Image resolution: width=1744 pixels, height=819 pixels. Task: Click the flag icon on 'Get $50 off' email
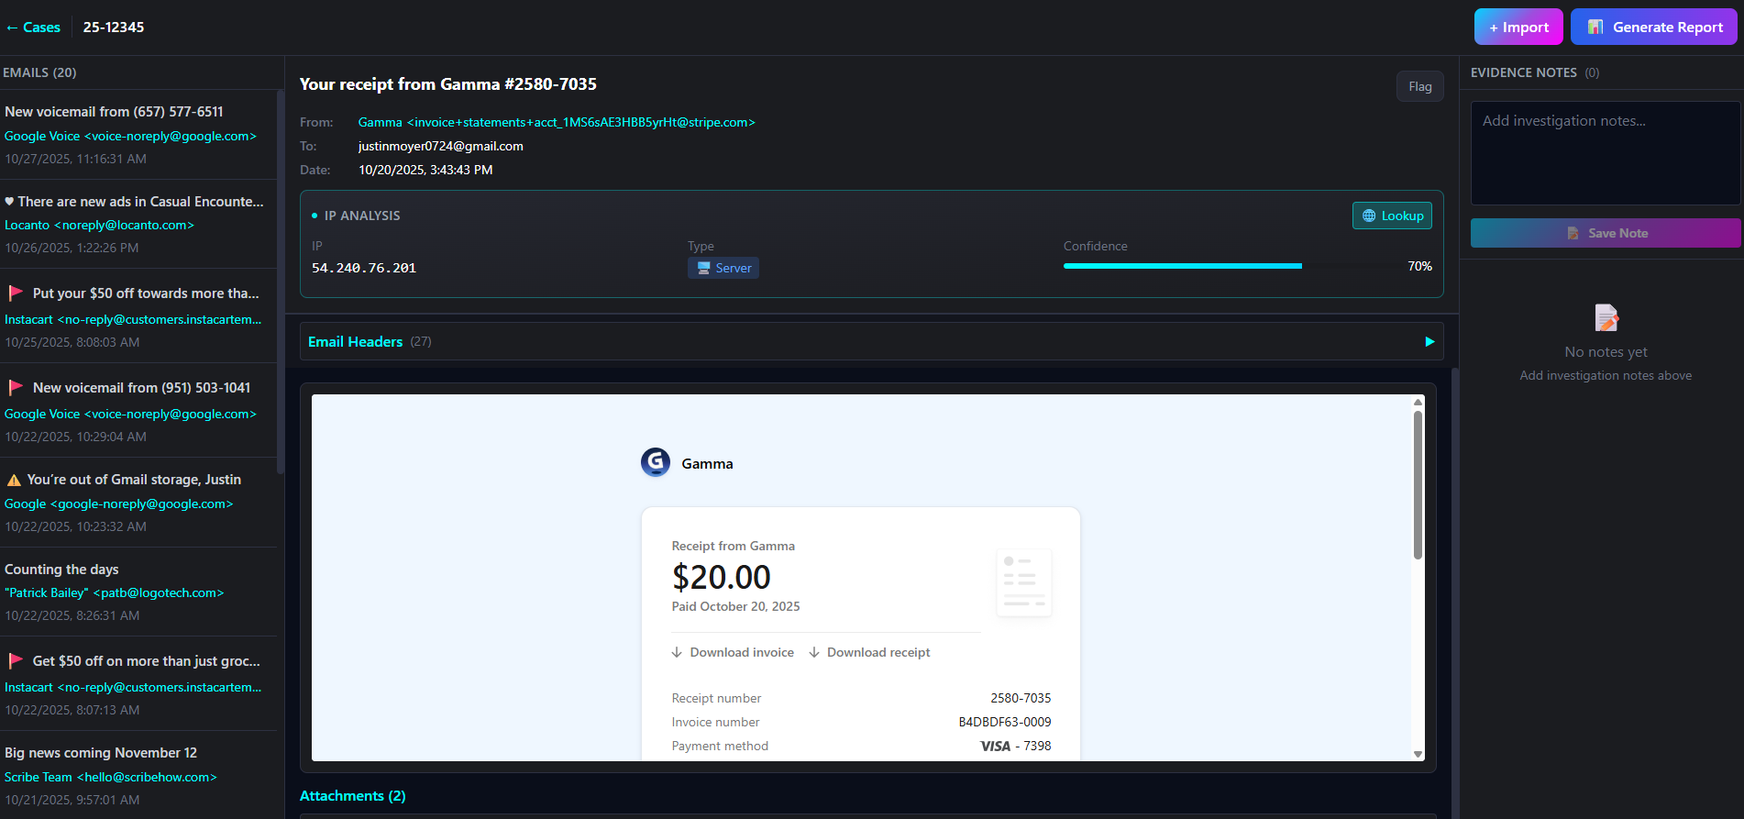pyautogui.click(x=16, y=661)
